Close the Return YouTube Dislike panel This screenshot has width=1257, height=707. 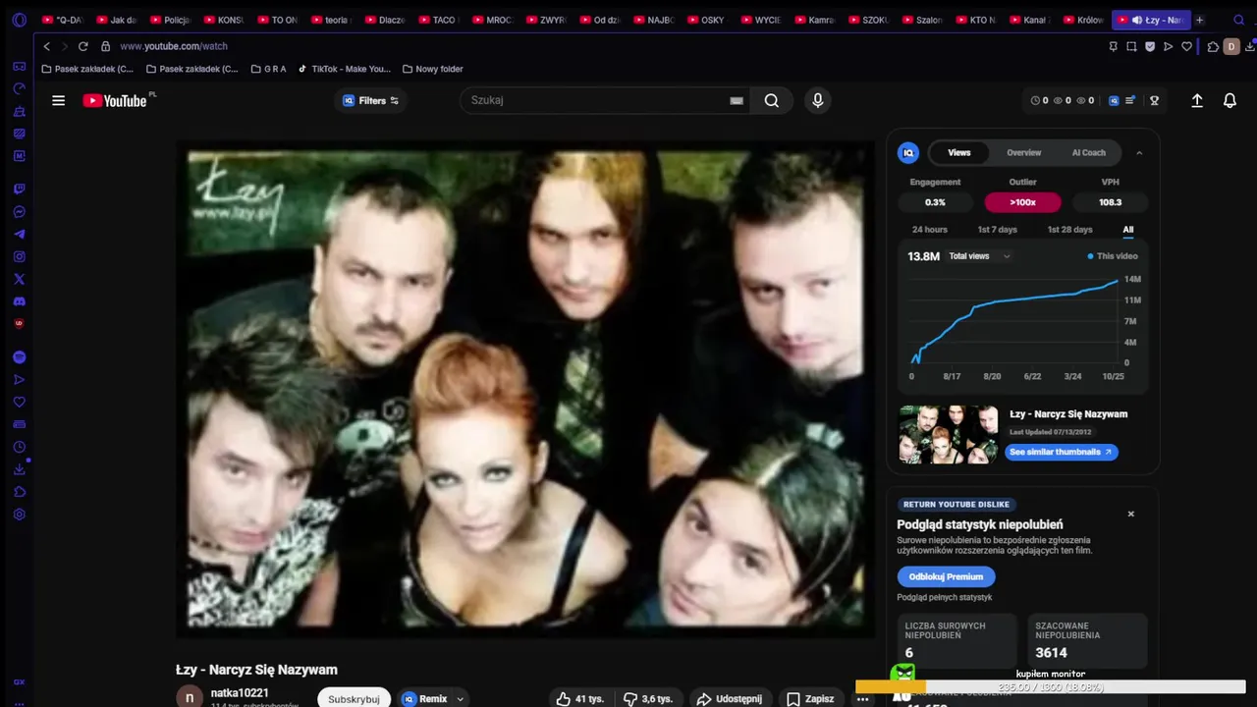tap(1130, 514)
